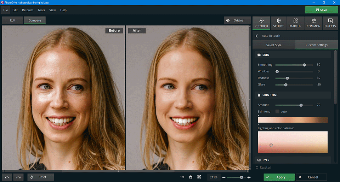Click the green Apply button
Image resolution: width=340 pixels, height=182 pixels.
pos(279,177)
